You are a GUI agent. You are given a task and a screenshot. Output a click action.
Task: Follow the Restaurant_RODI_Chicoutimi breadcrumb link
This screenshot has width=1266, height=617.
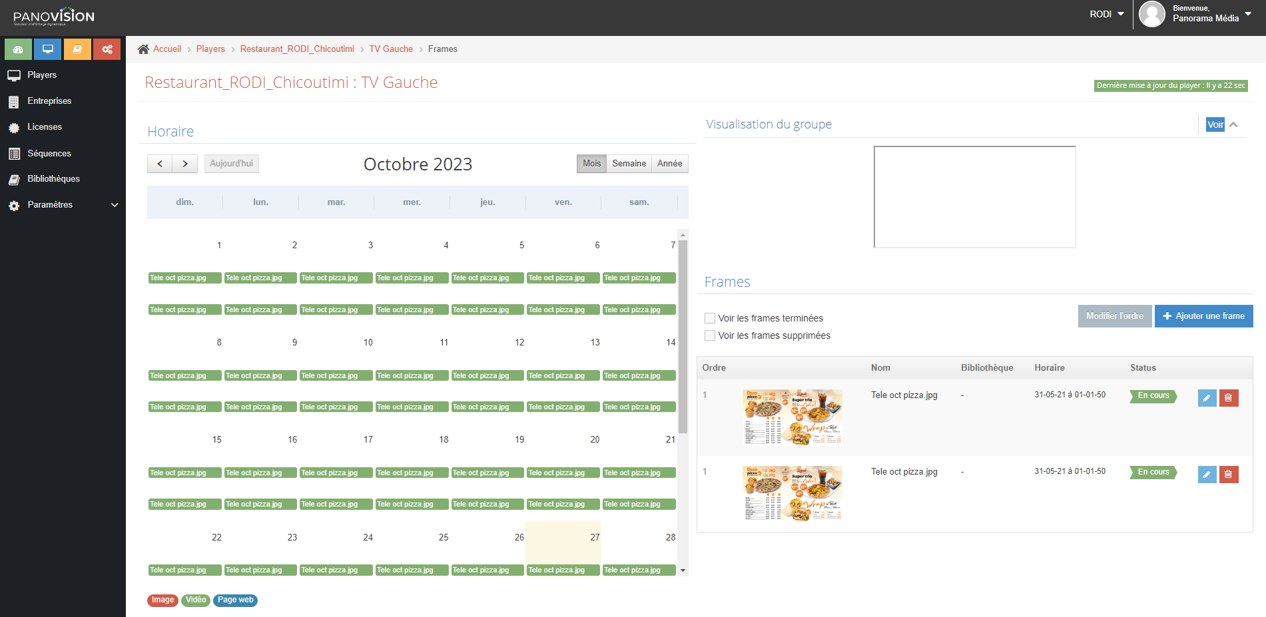click(297, 49)
